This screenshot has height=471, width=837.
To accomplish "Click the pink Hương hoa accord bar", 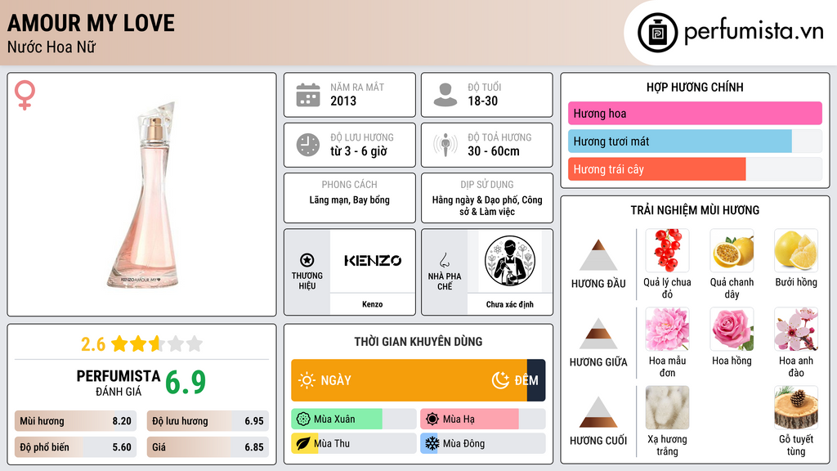I will pyautogui.click(x=695, y=113).
